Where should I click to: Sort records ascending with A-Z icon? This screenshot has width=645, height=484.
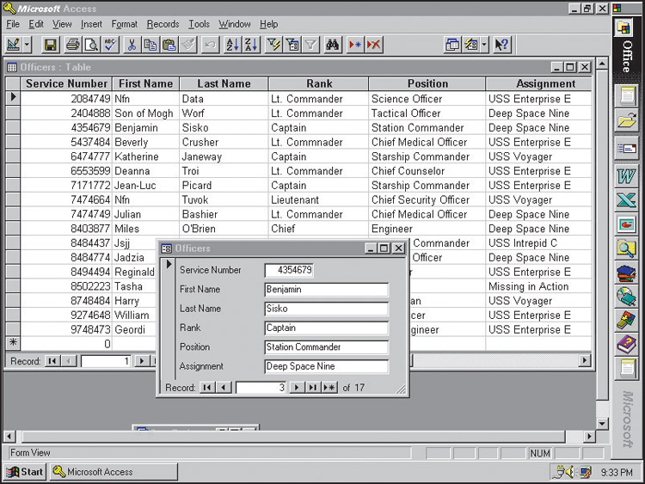(x=232, y=45)
